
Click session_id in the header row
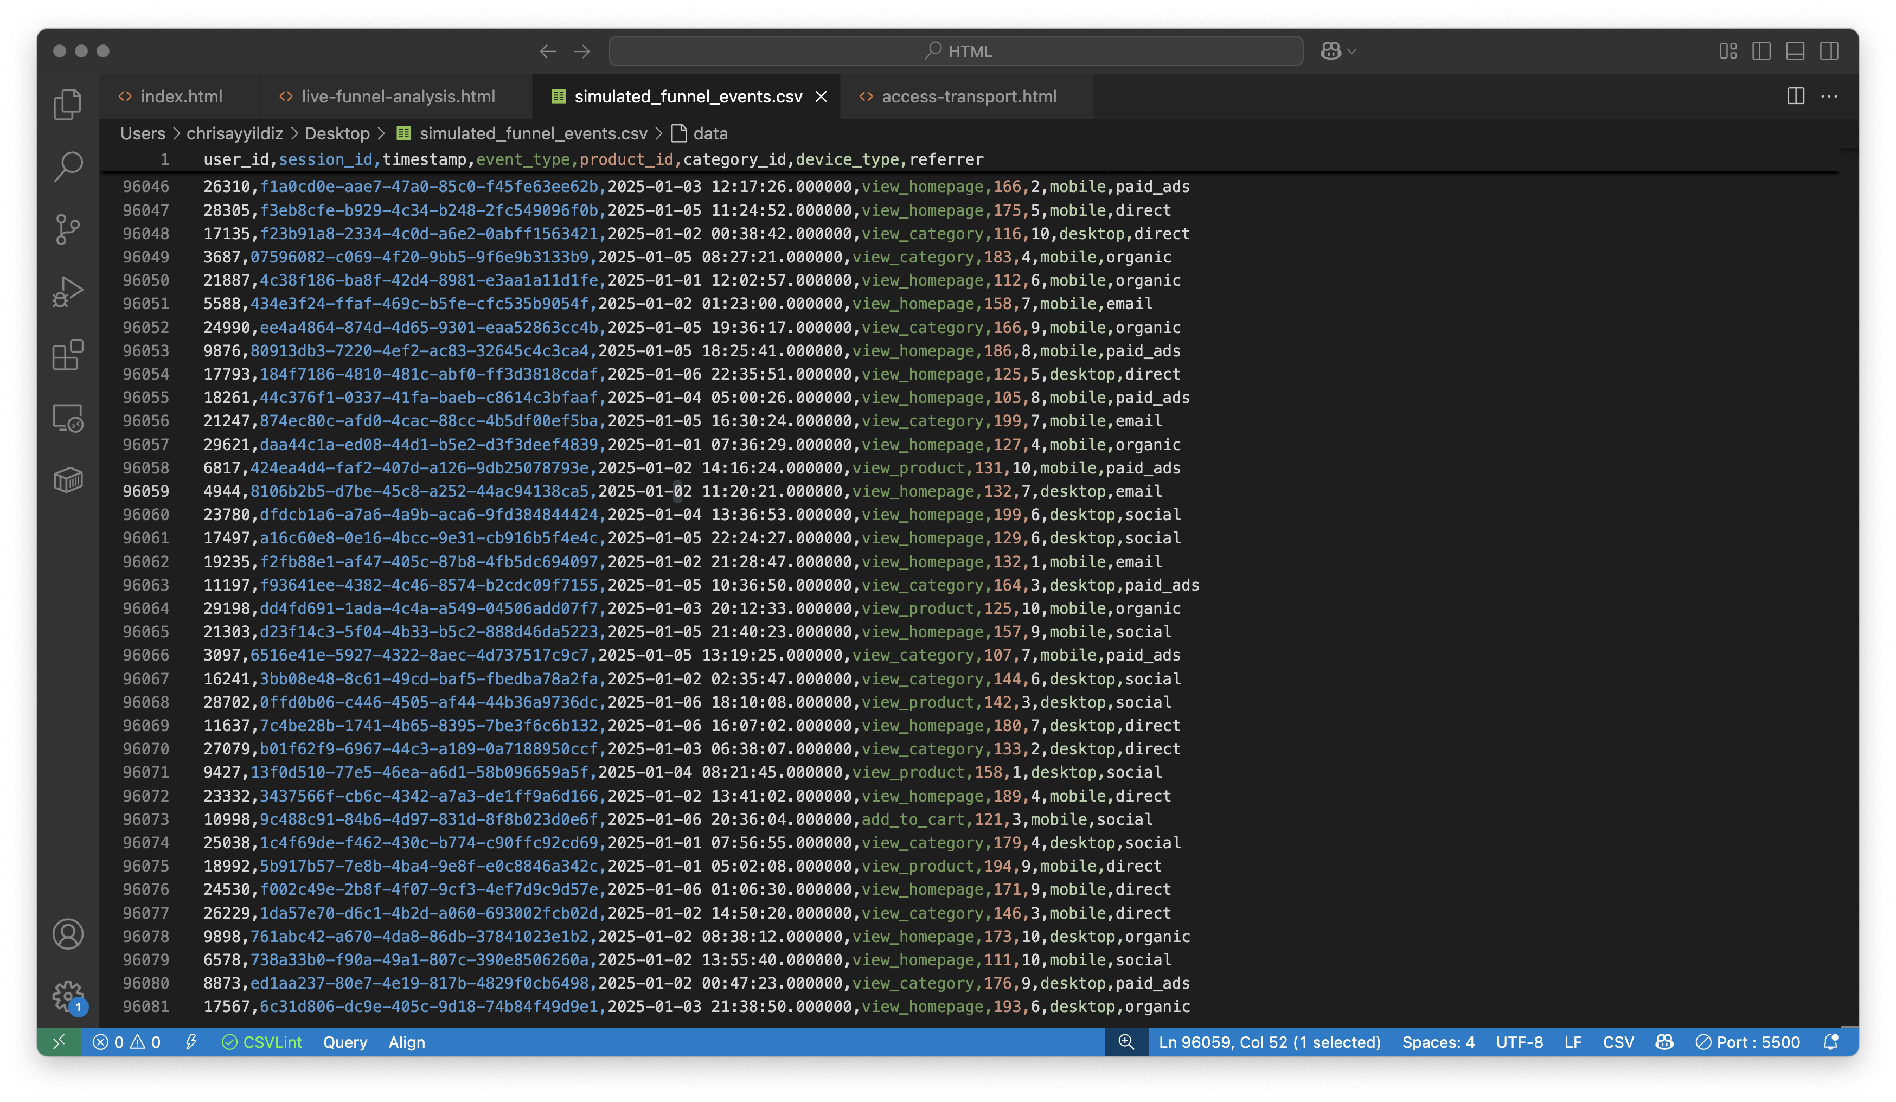tap(325, 159)
